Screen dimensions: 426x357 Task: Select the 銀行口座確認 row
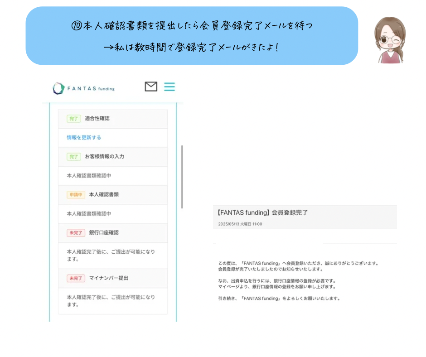pos(113,233)
